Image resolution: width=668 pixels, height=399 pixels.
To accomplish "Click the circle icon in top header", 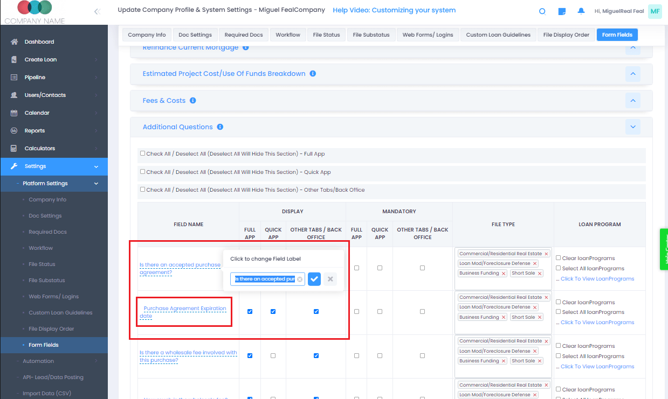I will tap(542, 11).
